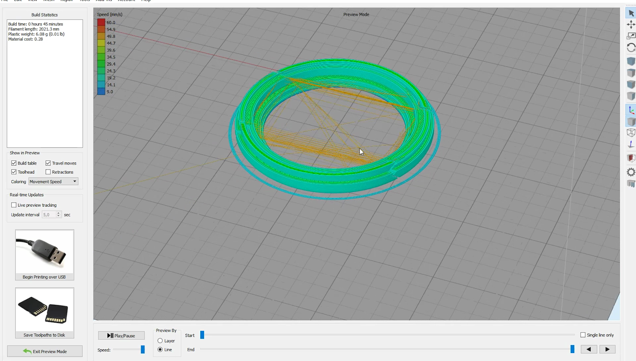Viewport: 636px width, 361px height.
Task: Click the Material cost 0.28 line
Action: point(25,39)
